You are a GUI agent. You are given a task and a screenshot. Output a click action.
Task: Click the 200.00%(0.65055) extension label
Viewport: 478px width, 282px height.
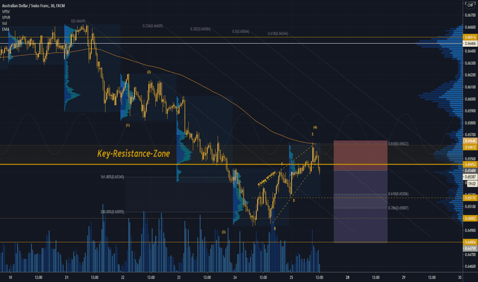(112, 212)
